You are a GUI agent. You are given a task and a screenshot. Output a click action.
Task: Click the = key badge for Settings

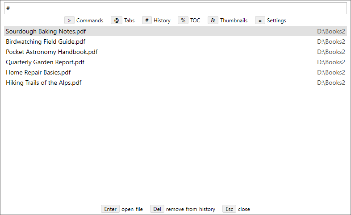[x=260, y=21]
